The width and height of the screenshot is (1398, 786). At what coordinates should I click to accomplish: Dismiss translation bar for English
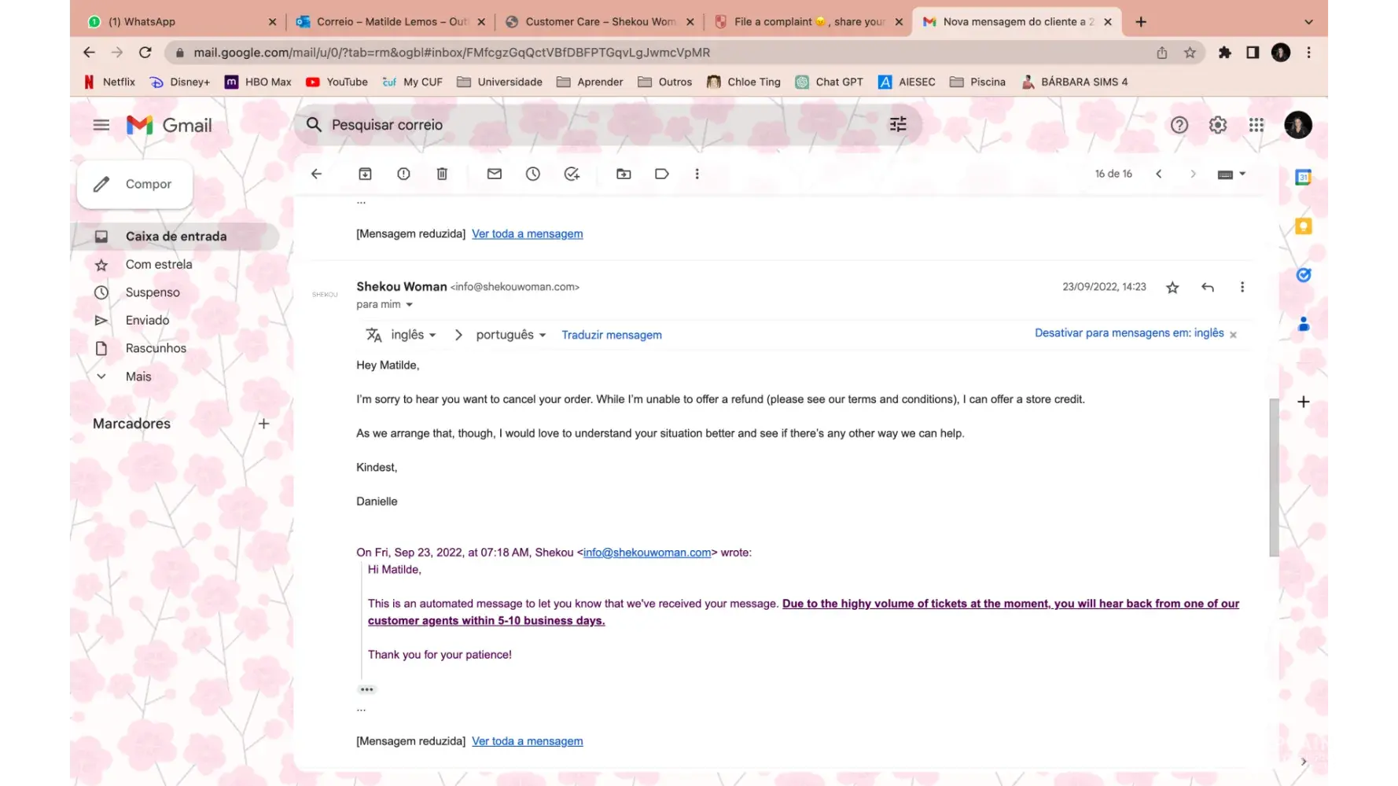[1233, 335]
